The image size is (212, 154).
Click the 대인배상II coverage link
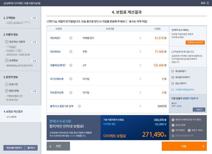point(55,52)
